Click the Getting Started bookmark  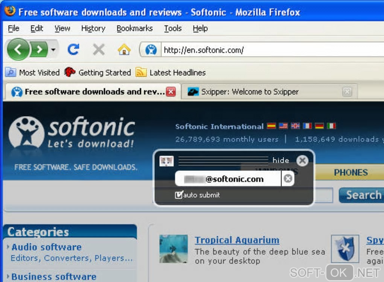98,73
